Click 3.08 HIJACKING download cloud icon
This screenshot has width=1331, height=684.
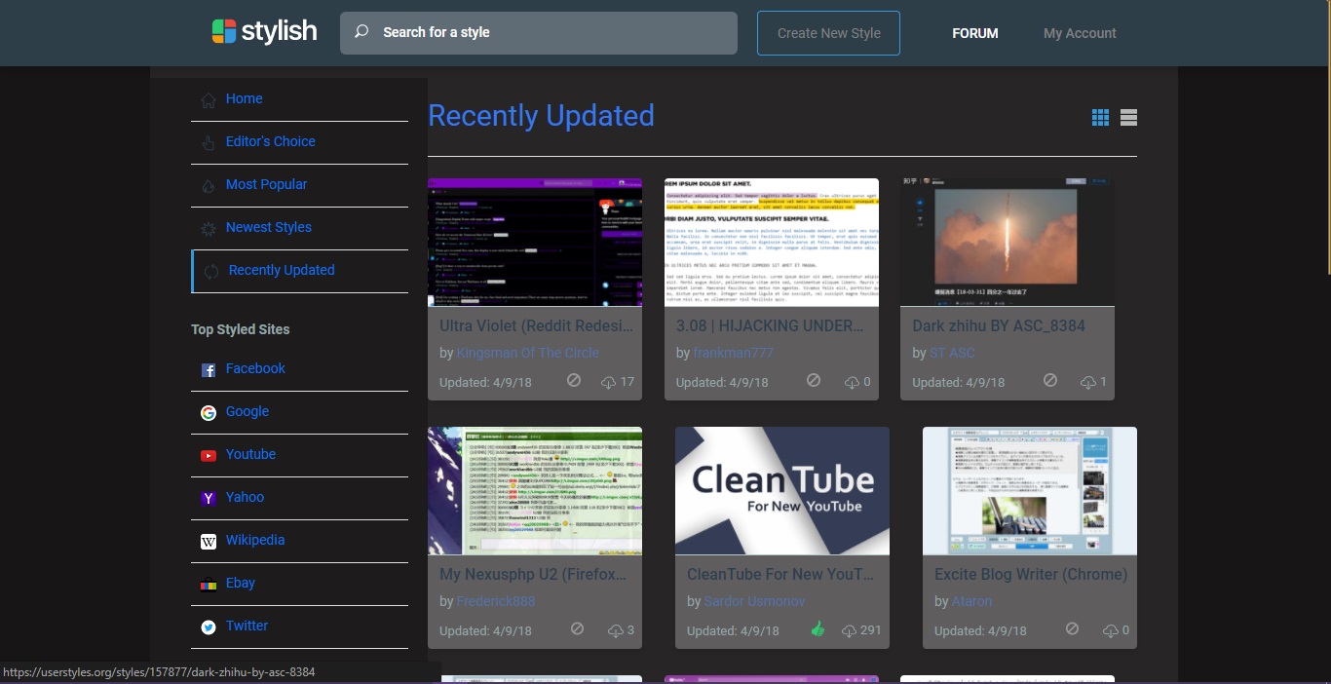852,382
